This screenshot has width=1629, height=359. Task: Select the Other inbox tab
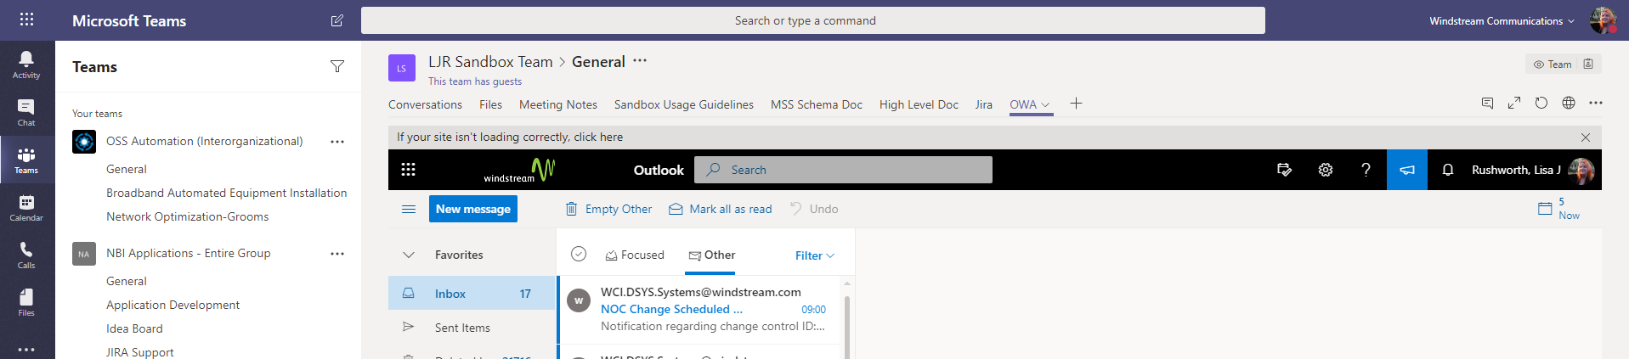click(711, 255)
